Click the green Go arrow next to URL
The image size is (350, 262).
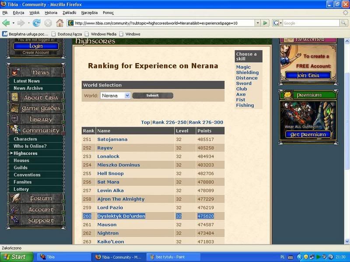(x=265, y=23)
